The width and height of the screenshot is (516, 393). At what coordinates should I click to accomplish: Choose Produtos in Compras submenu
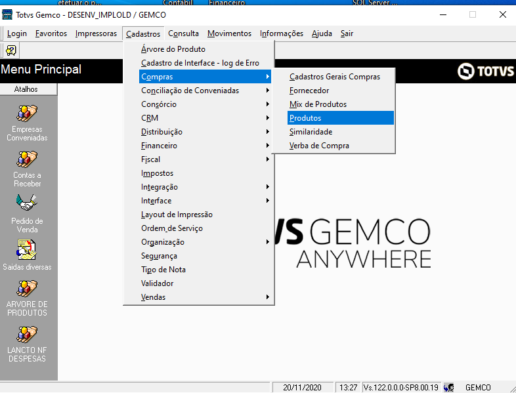pos(341,118)
